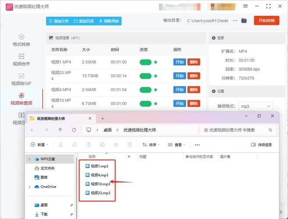
Task: Open the 格式转换 sidebar section
Action: (x=21, y=40)
